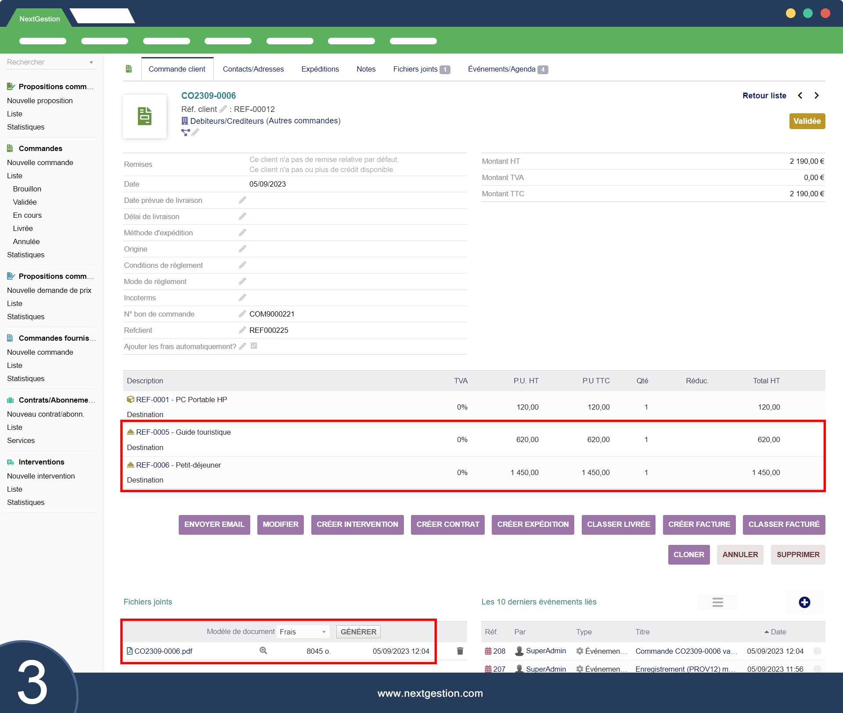This screenshot has width=843, height=713.
Task: Open Modèle de document Frais dropdown
Action: (x=304, y=632)
